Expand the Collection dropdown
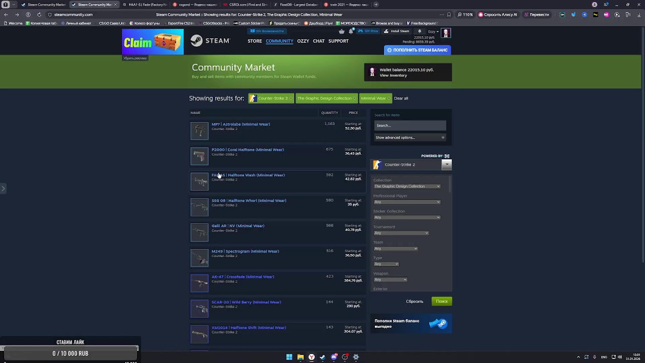Image resolution: width=645 pixels, height=363 pixels. (x=407, y=187)
